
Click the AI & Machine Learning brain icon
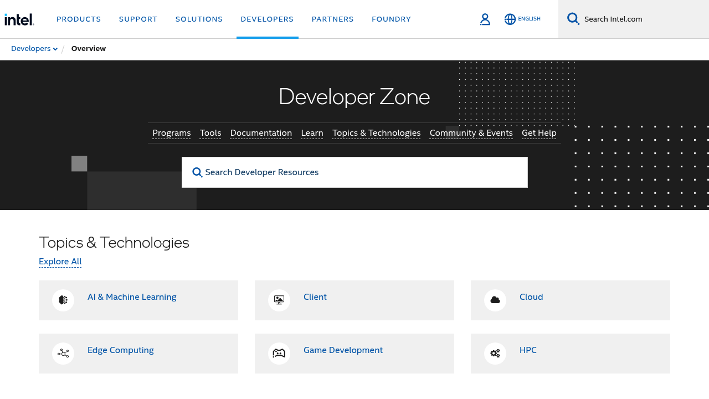coord(63,300)
